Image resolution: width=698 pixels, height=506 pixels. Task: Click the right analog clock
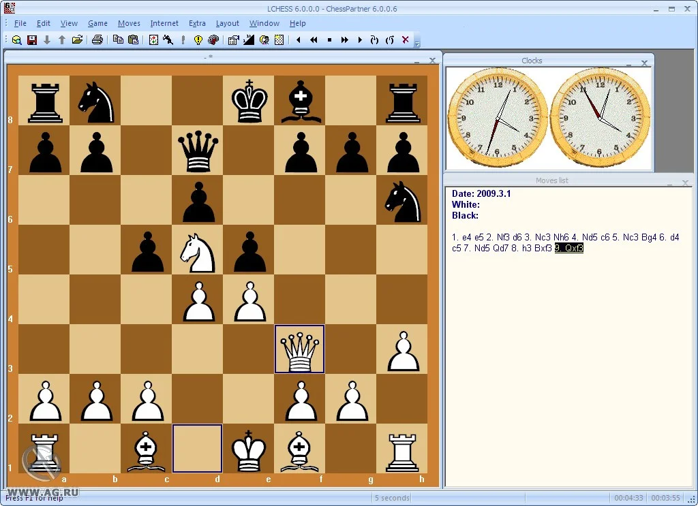click(x=600, y=118)
